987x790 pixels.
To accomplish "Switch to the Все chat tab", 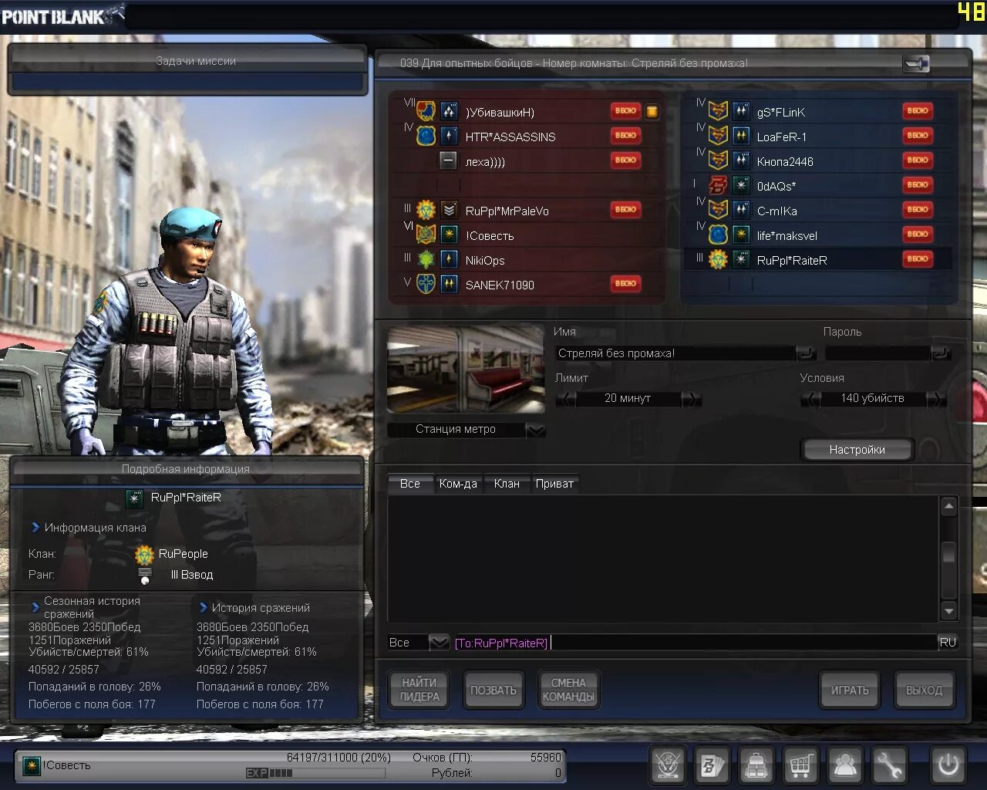I will click(410, 484).
